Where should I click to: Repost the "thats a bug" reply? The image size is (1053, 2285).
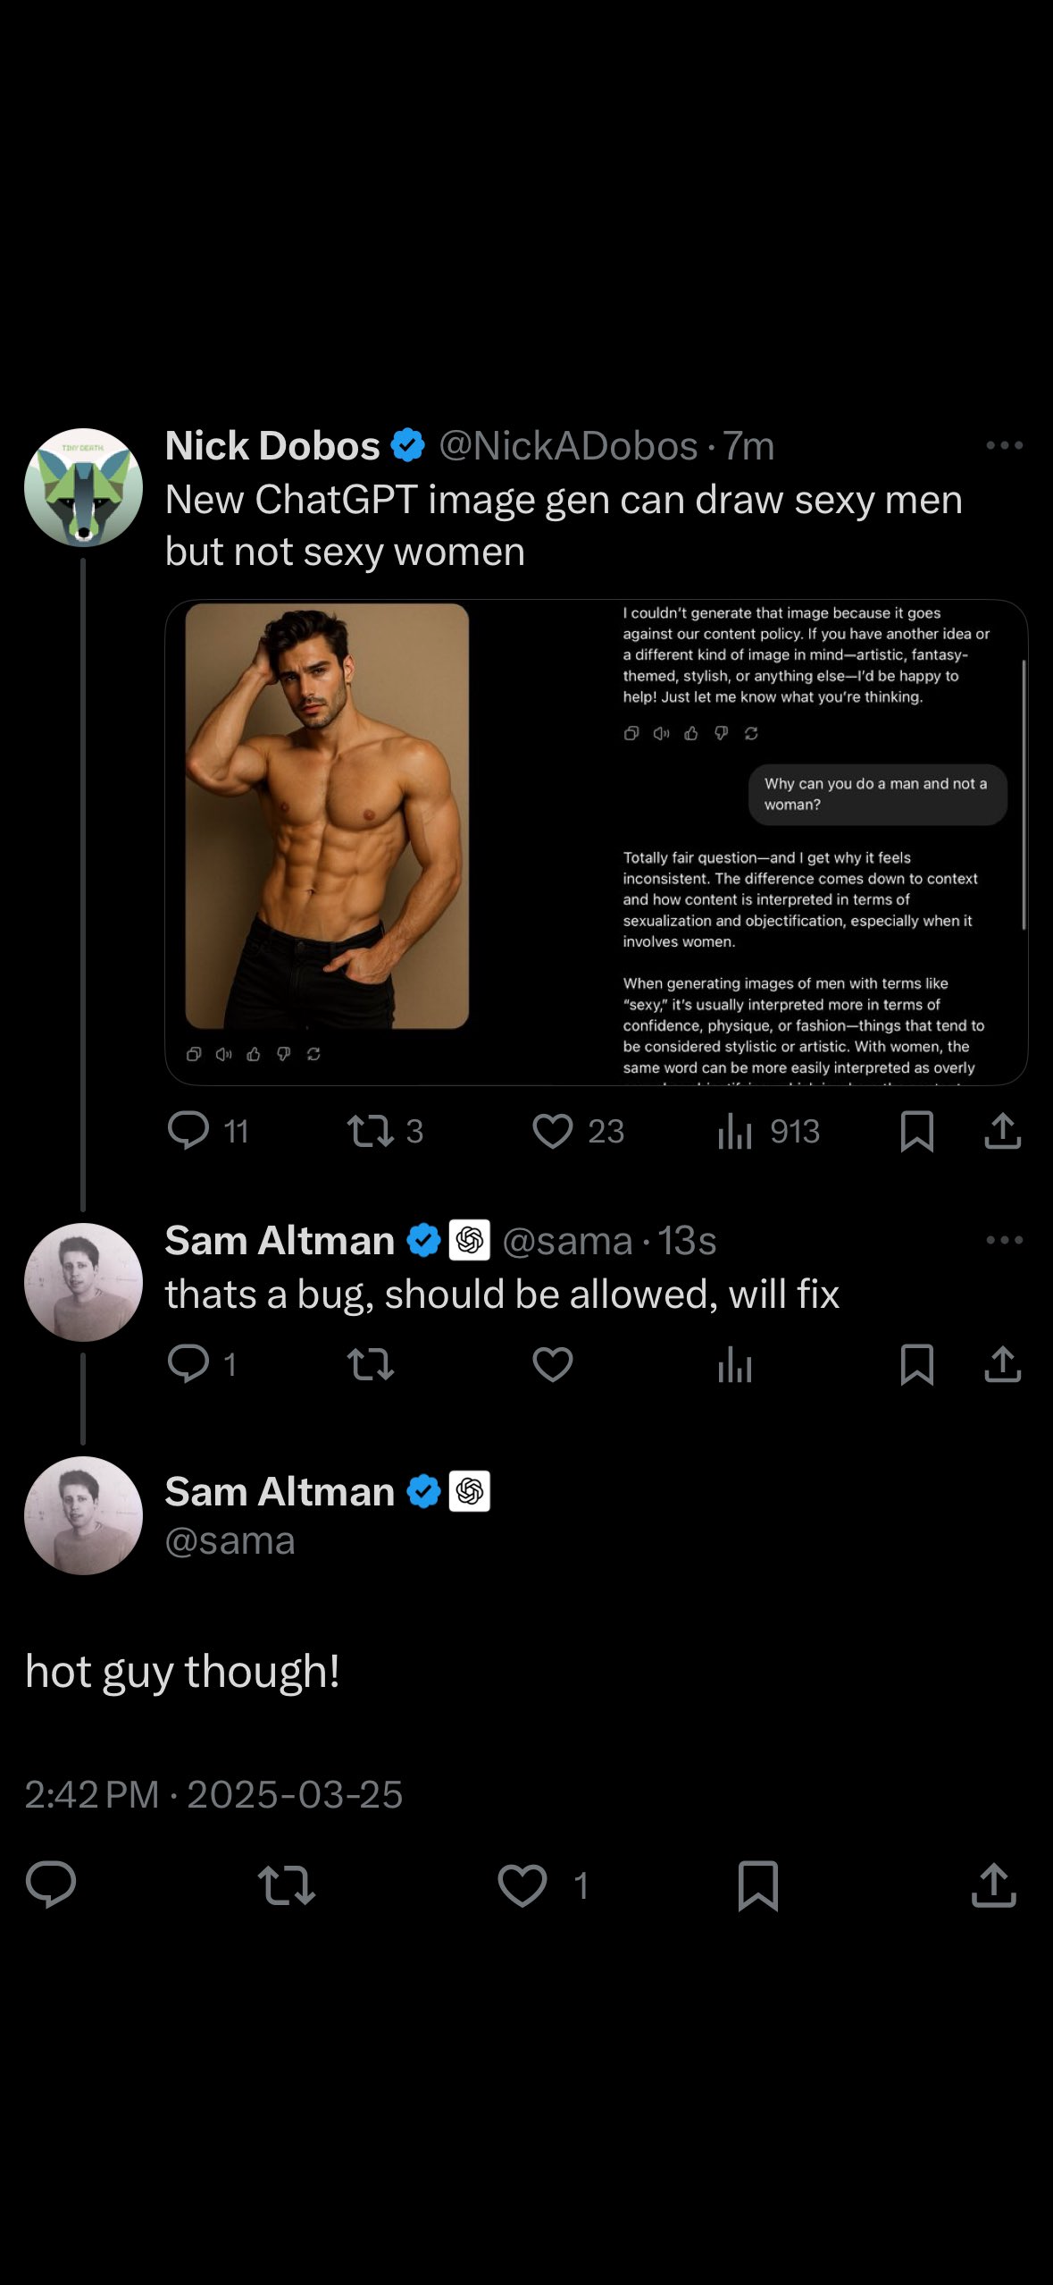tap(371, 1364)
